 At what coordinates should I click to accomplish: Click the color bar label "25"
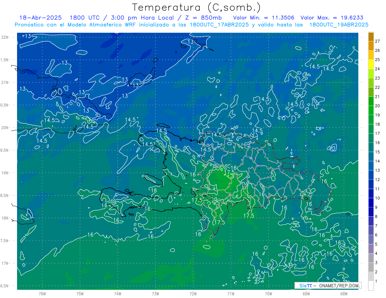click(x=378, y=59)
